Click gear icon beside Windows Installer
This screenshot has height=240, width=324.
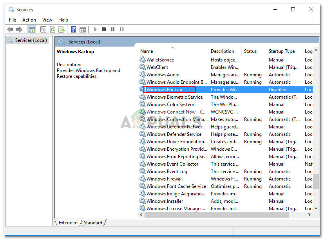click(x=142, y=201)
